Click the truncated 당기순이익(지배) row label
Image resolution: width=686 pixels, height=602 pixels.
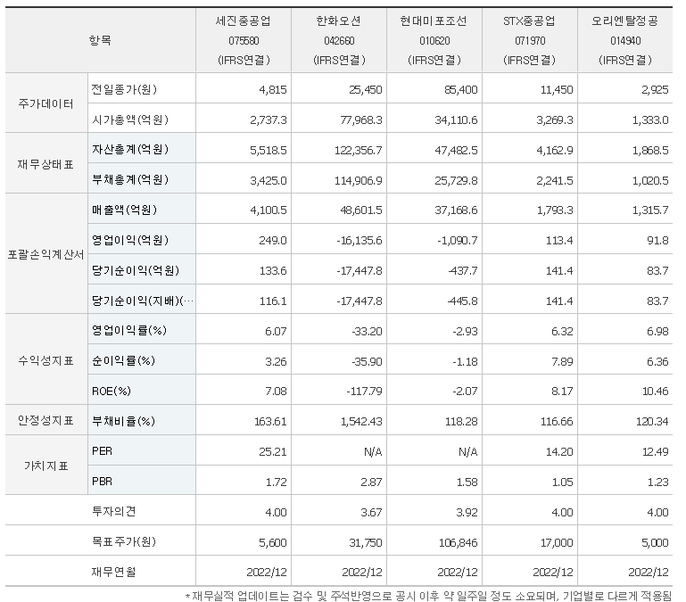[142, 301]
